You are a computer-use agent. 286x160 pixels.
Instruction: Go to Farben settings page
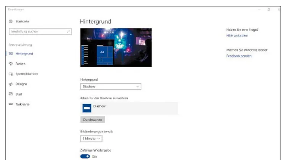pyautogui.click(x=21, y=63)
